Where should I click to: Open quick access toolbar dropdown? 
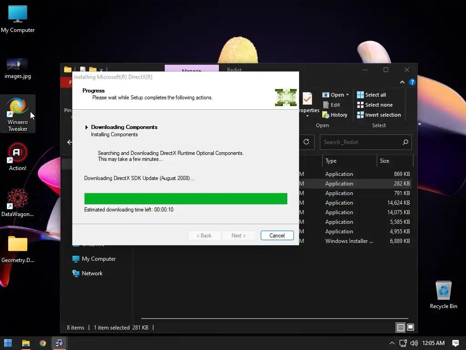pos(101,70)
